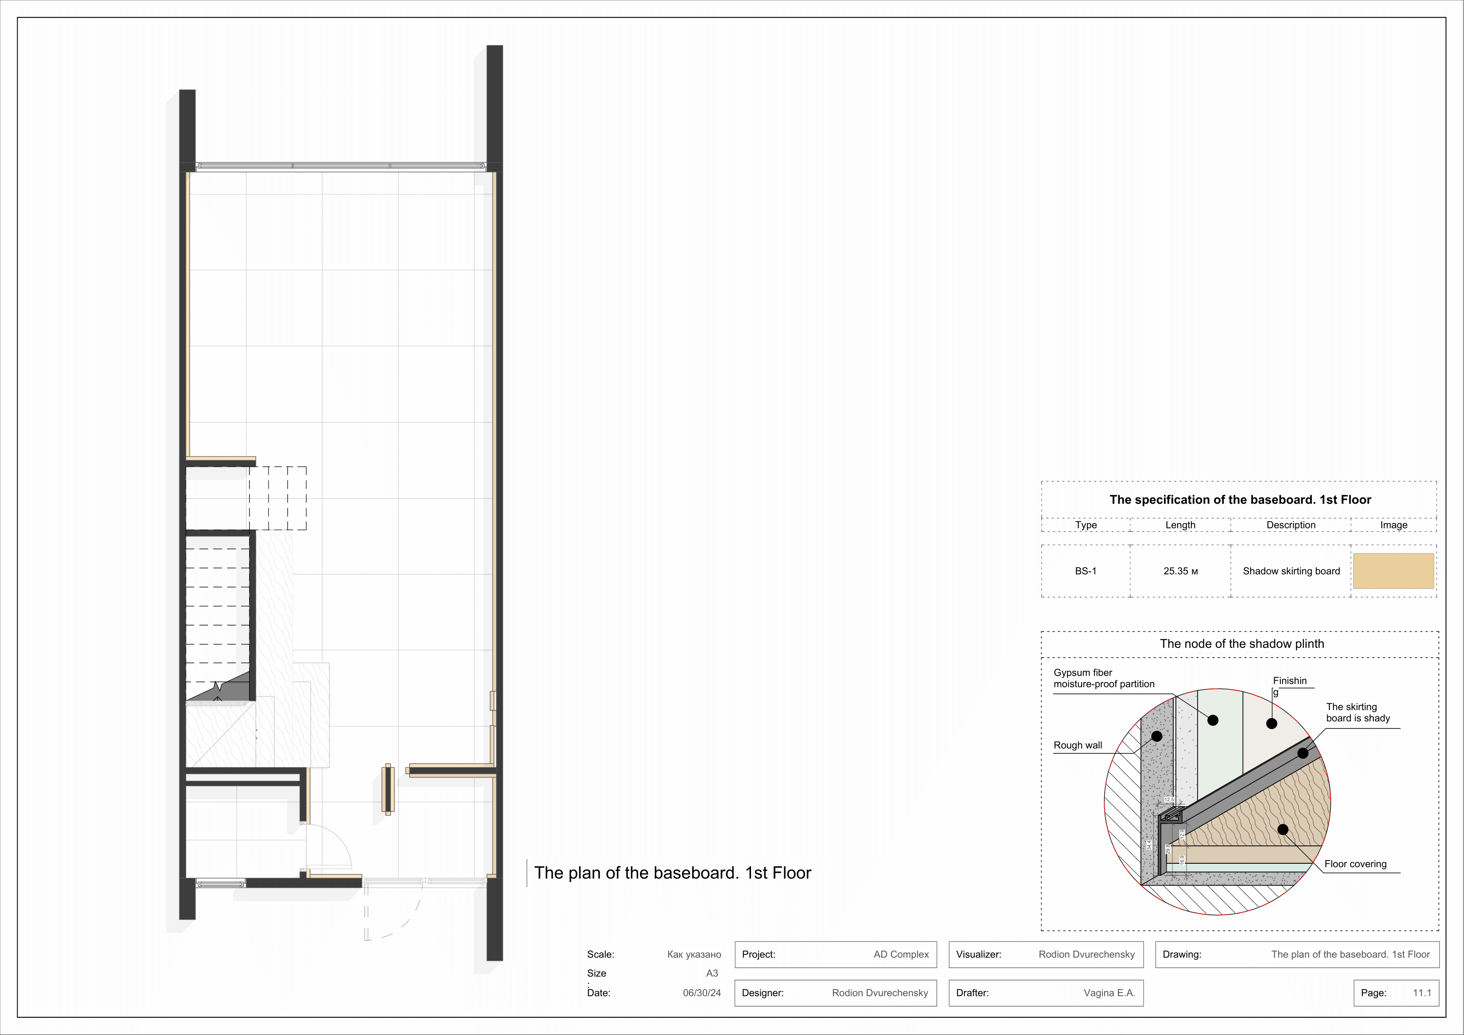
Task: Select the specification table title for 1st Floor
Action: tap(1241, 500)
